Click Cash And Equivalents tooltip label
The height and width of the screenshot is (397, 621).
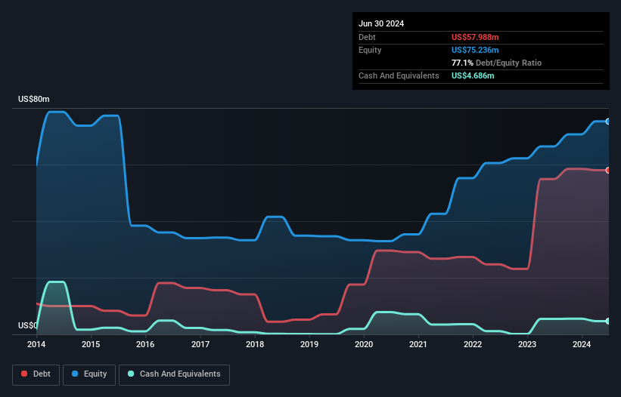coord(399,75)
